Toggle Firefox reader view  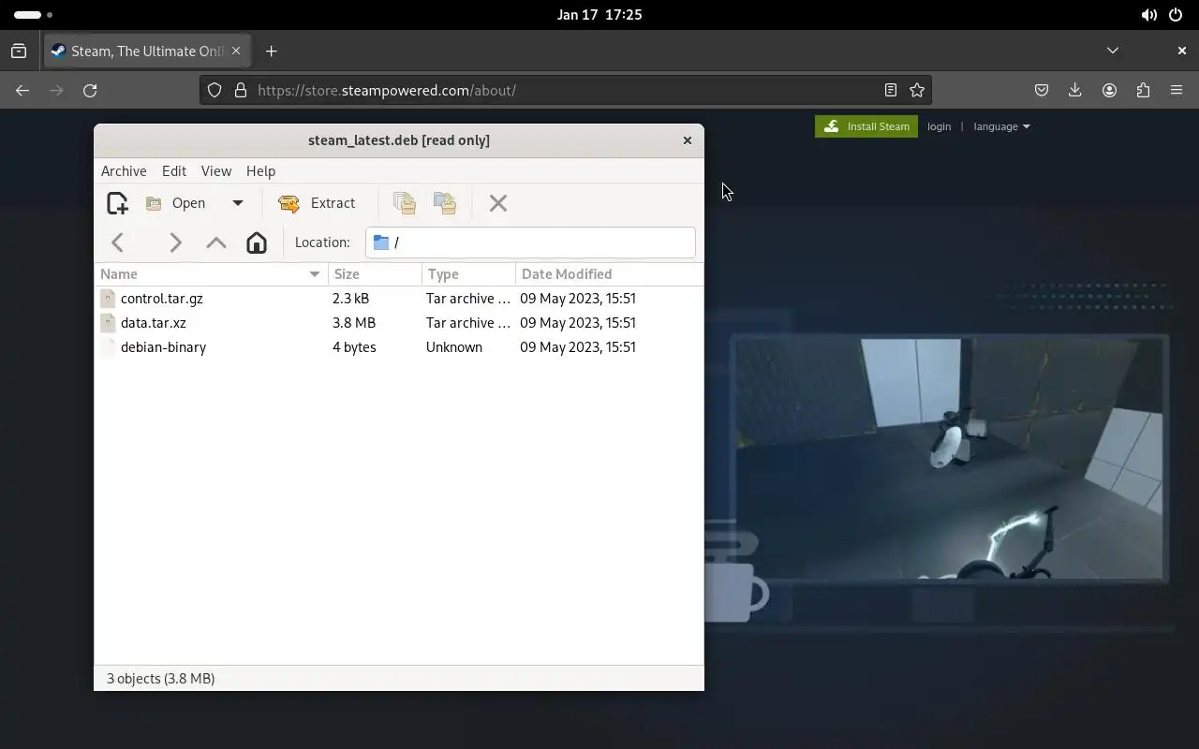891,91
